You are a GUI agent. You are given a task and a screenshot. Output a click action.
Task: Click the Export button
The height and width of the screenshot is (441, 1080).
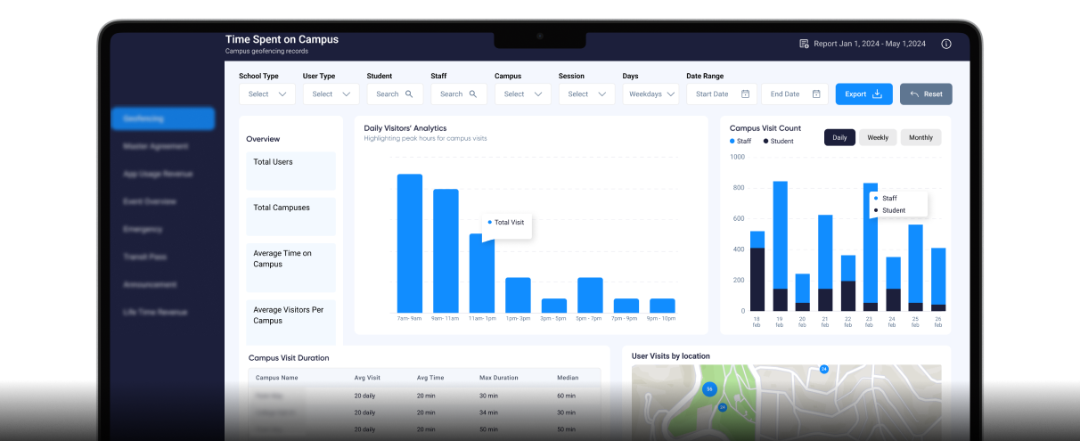point(863,94)
